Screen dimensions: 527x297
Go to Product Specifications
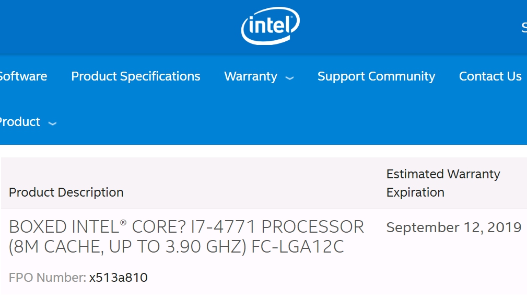tap(135, 76)
